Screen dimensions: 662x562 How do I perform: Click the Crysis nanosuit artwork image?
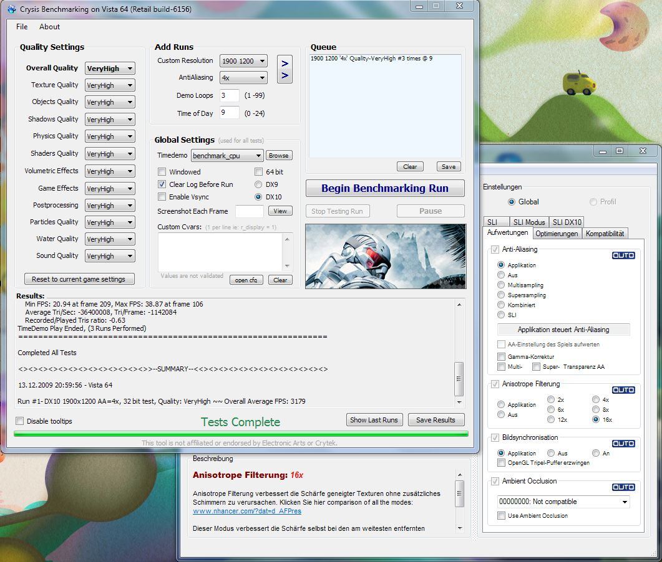pyautogui.click(x=386, y=256)
